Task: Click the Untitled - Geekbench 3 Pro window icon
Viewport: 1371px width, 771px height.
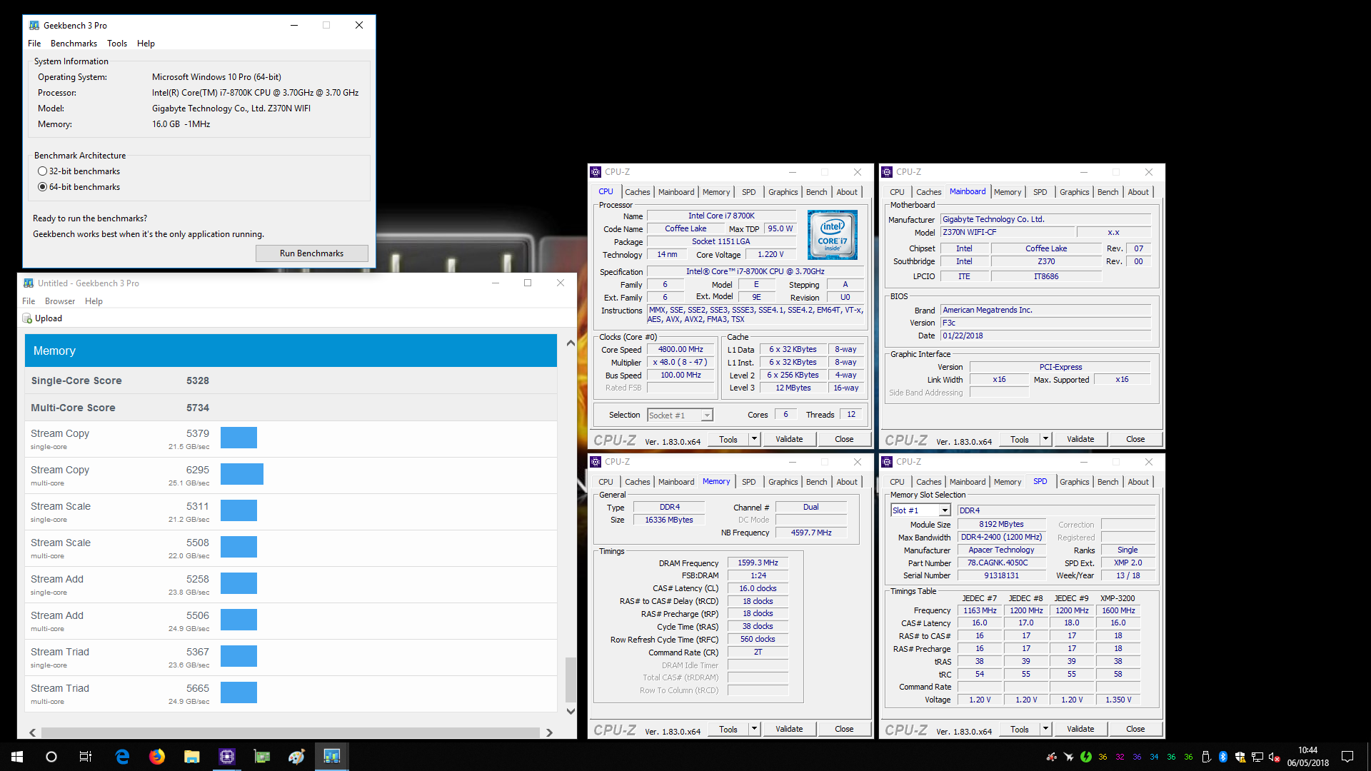Action: pos(28,283)
